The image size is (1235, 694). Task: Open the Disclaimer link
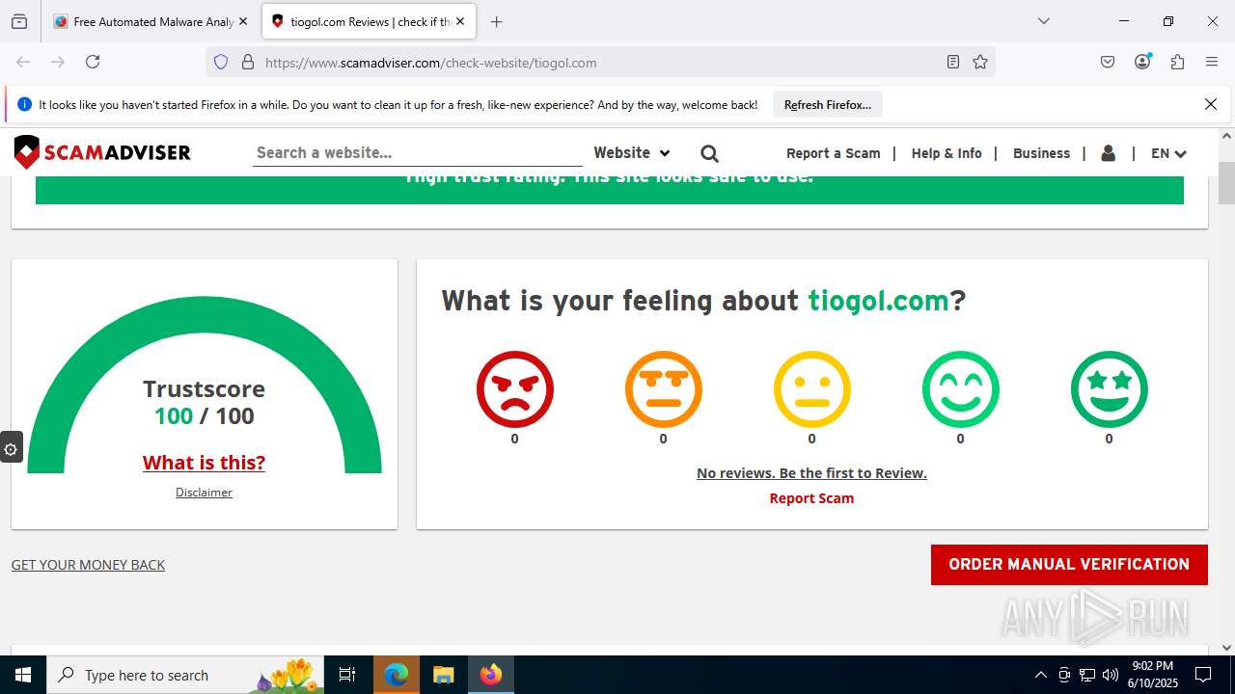pyautogui.click(x=204, y=493)
